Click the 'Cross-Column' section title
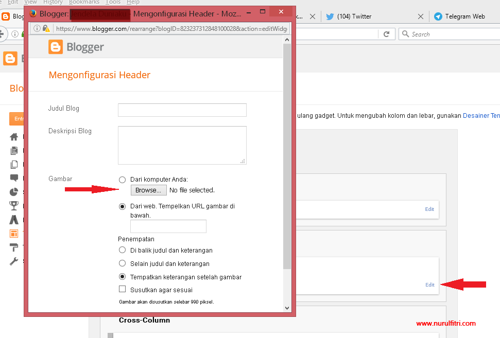Image resolution: width=500 pixels, height=338 pixels. 145,320
